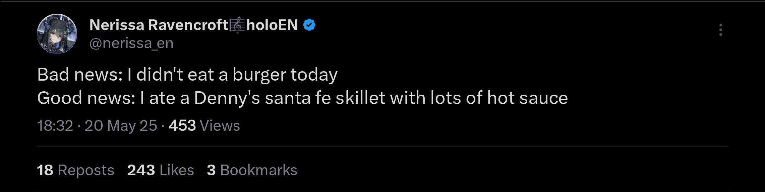
Task: Click the blue verified checkmark badge
Action: [309, 25]
